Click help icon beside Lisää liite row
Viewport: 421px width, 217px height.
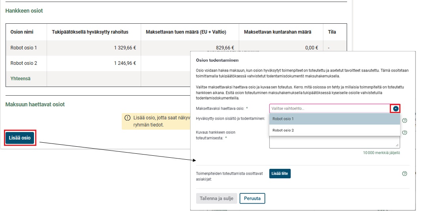tap(404, 174)
